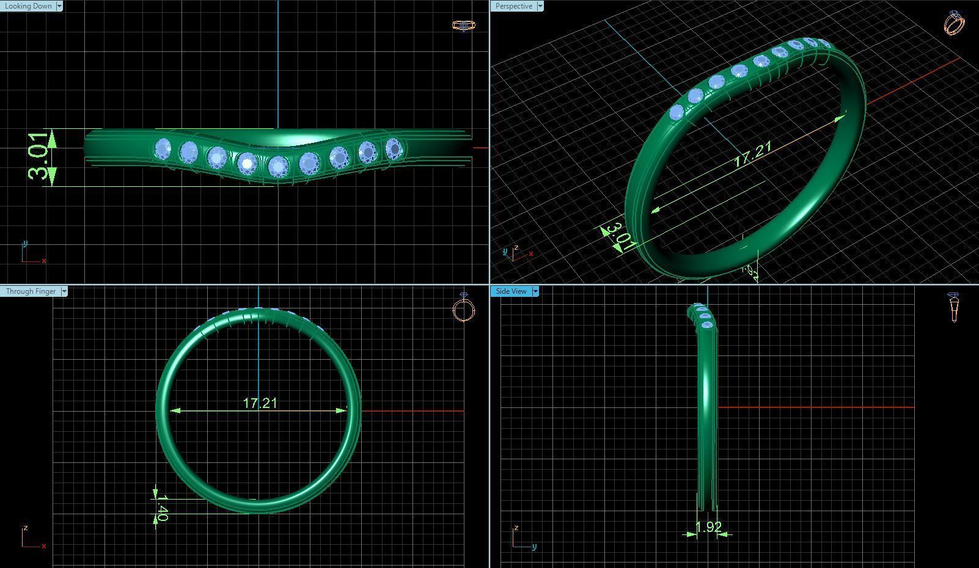The height and width of the screenshot is (568, 979).
Task: Select the 1.92 width dimension in Side View viewport
Action: click(x=708, y=526)
